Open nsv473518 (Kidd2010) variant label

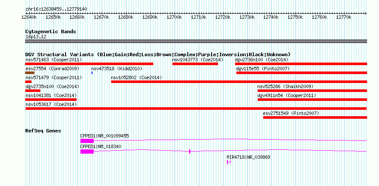pos(117,69)
